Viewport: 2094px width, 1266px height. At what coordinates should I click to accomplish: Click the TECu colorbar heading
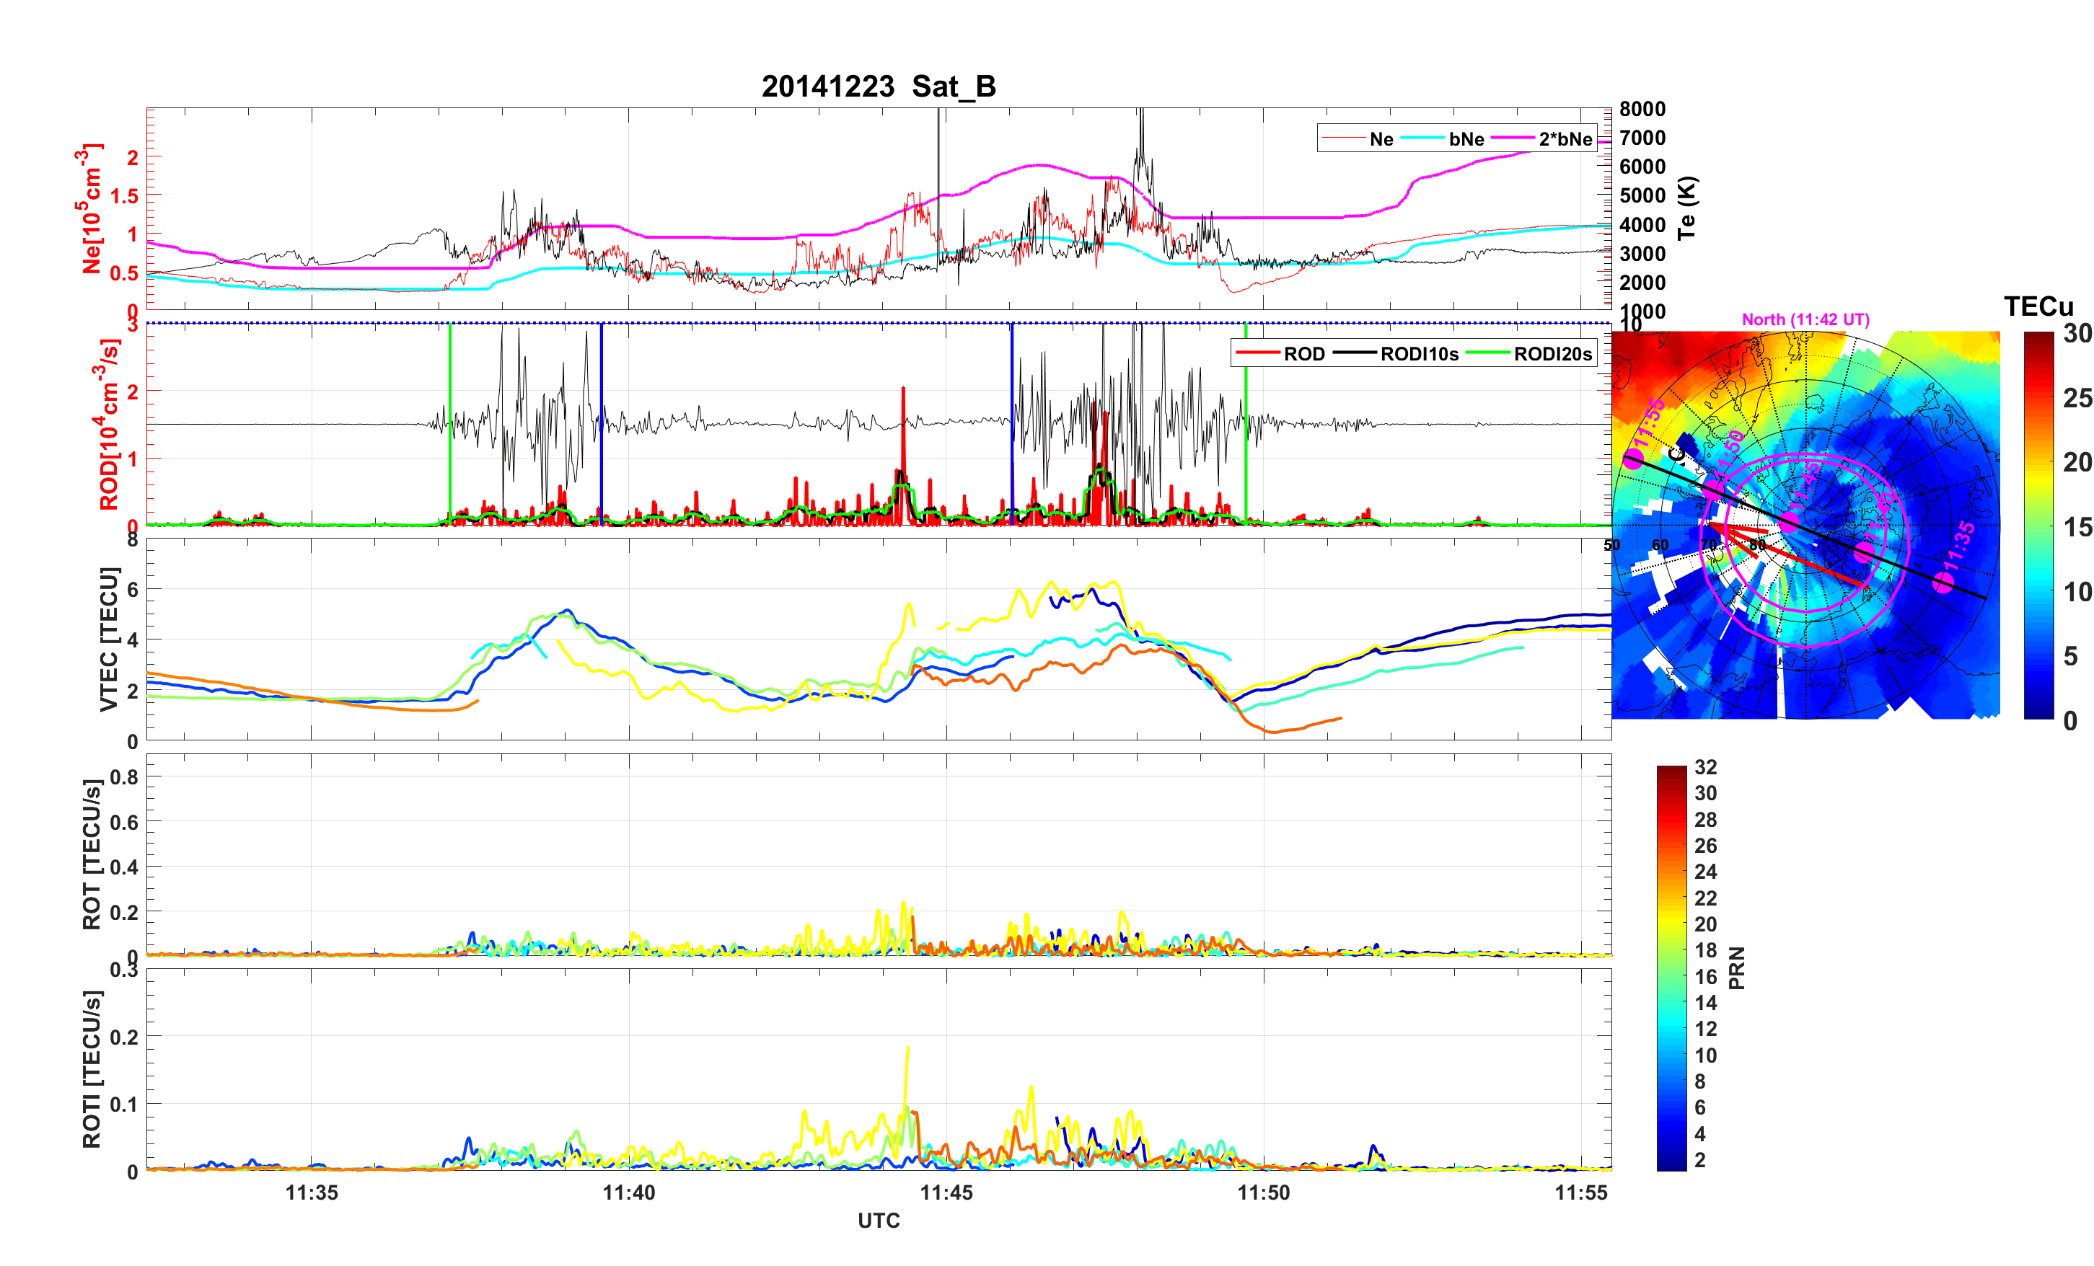[2038, 306]
